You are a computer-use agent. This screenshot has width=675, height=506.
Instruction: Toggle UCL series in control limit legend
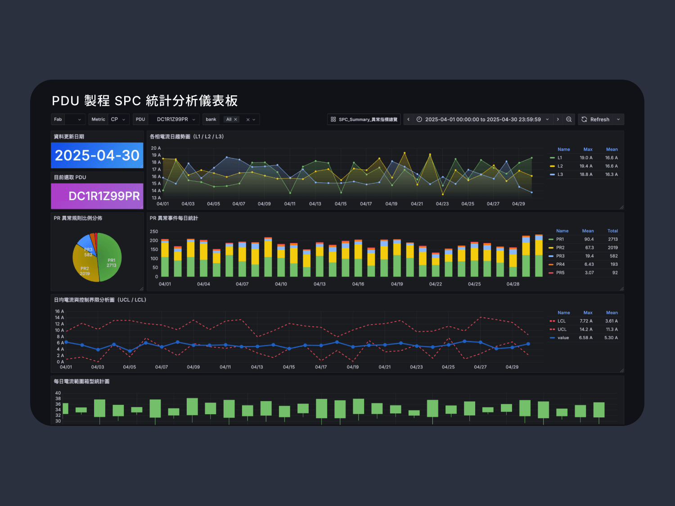pyautogui.click(x=562, y=329)
